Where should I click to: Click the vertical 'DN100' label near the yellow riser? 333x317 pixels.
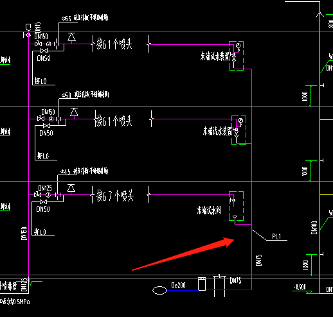(x=314, y=228)
